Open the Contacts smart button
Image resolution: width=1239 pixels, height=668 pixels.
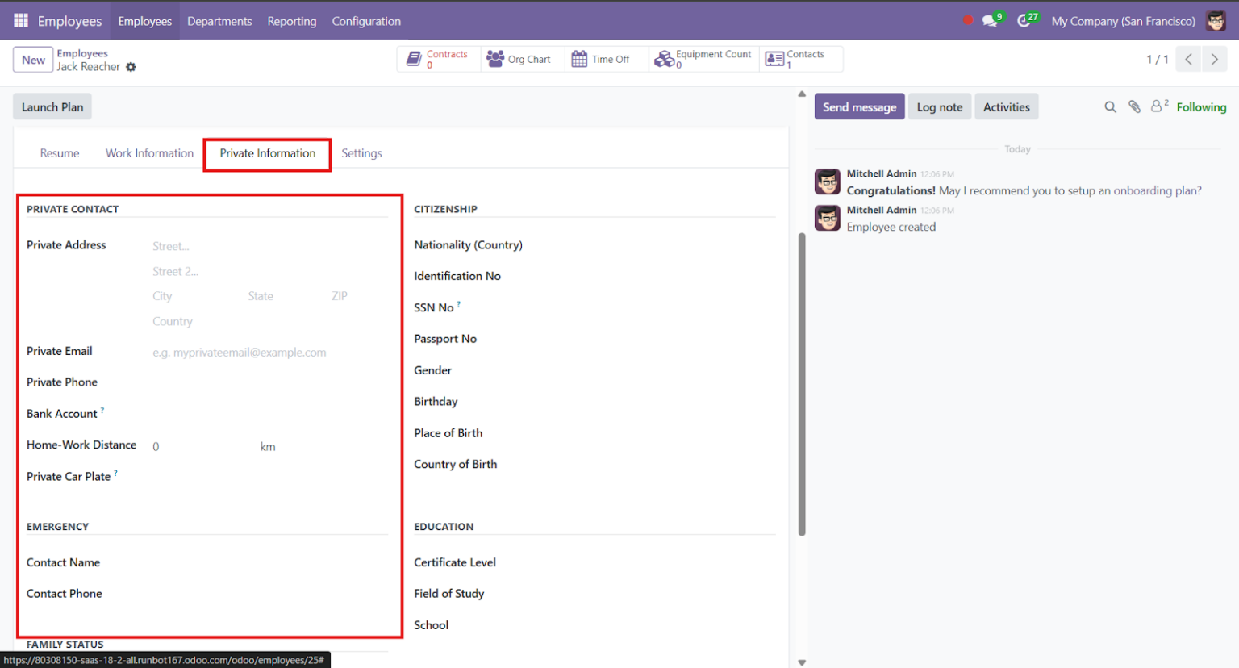point(799,58)
